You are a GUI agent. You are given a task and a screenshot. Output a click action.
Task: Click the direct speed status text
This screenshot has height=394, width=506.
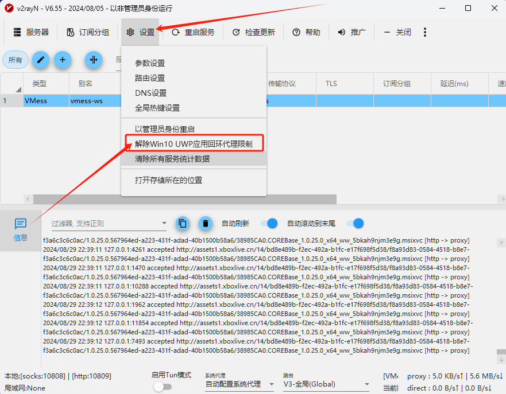tap(450, 388)
